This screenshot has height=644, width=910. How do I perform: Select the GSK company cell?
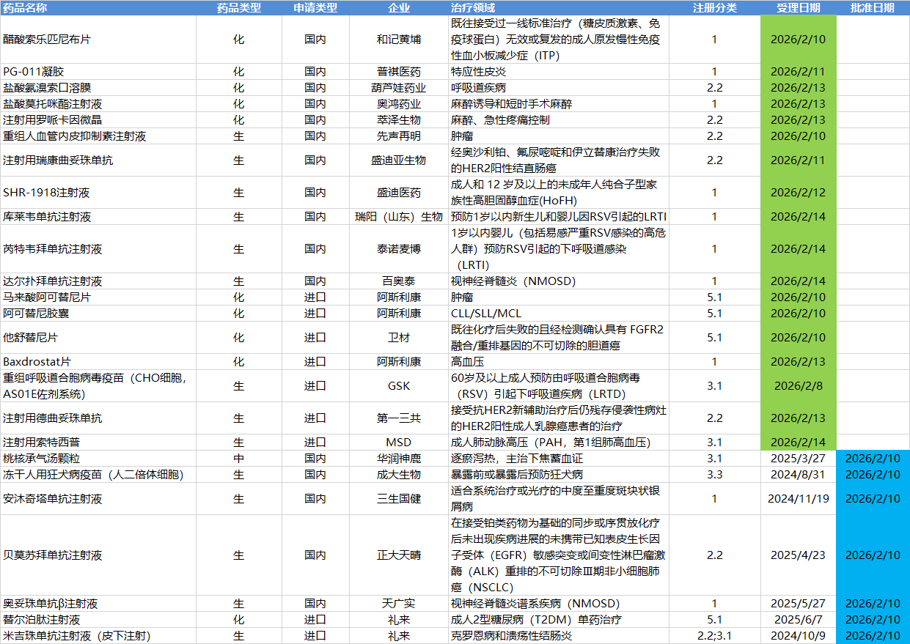[x=399, y=386]
